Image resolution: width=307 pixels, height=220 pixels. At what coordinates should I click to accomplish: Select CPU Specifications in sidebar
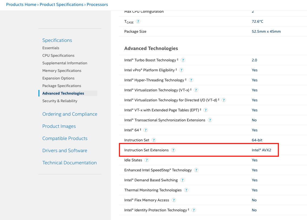(58, 55)
